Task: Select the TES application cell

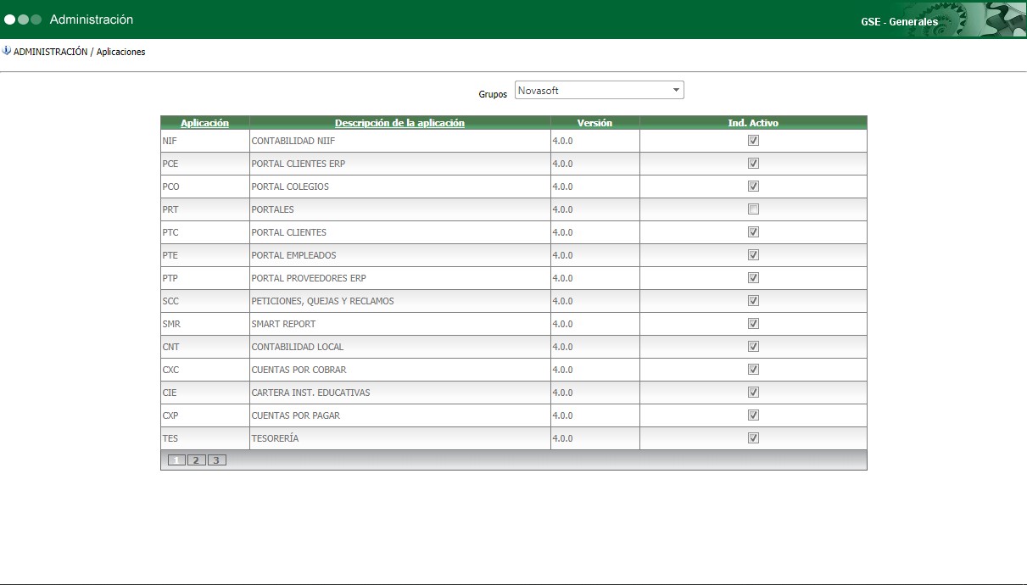Action: click(205, 438)
